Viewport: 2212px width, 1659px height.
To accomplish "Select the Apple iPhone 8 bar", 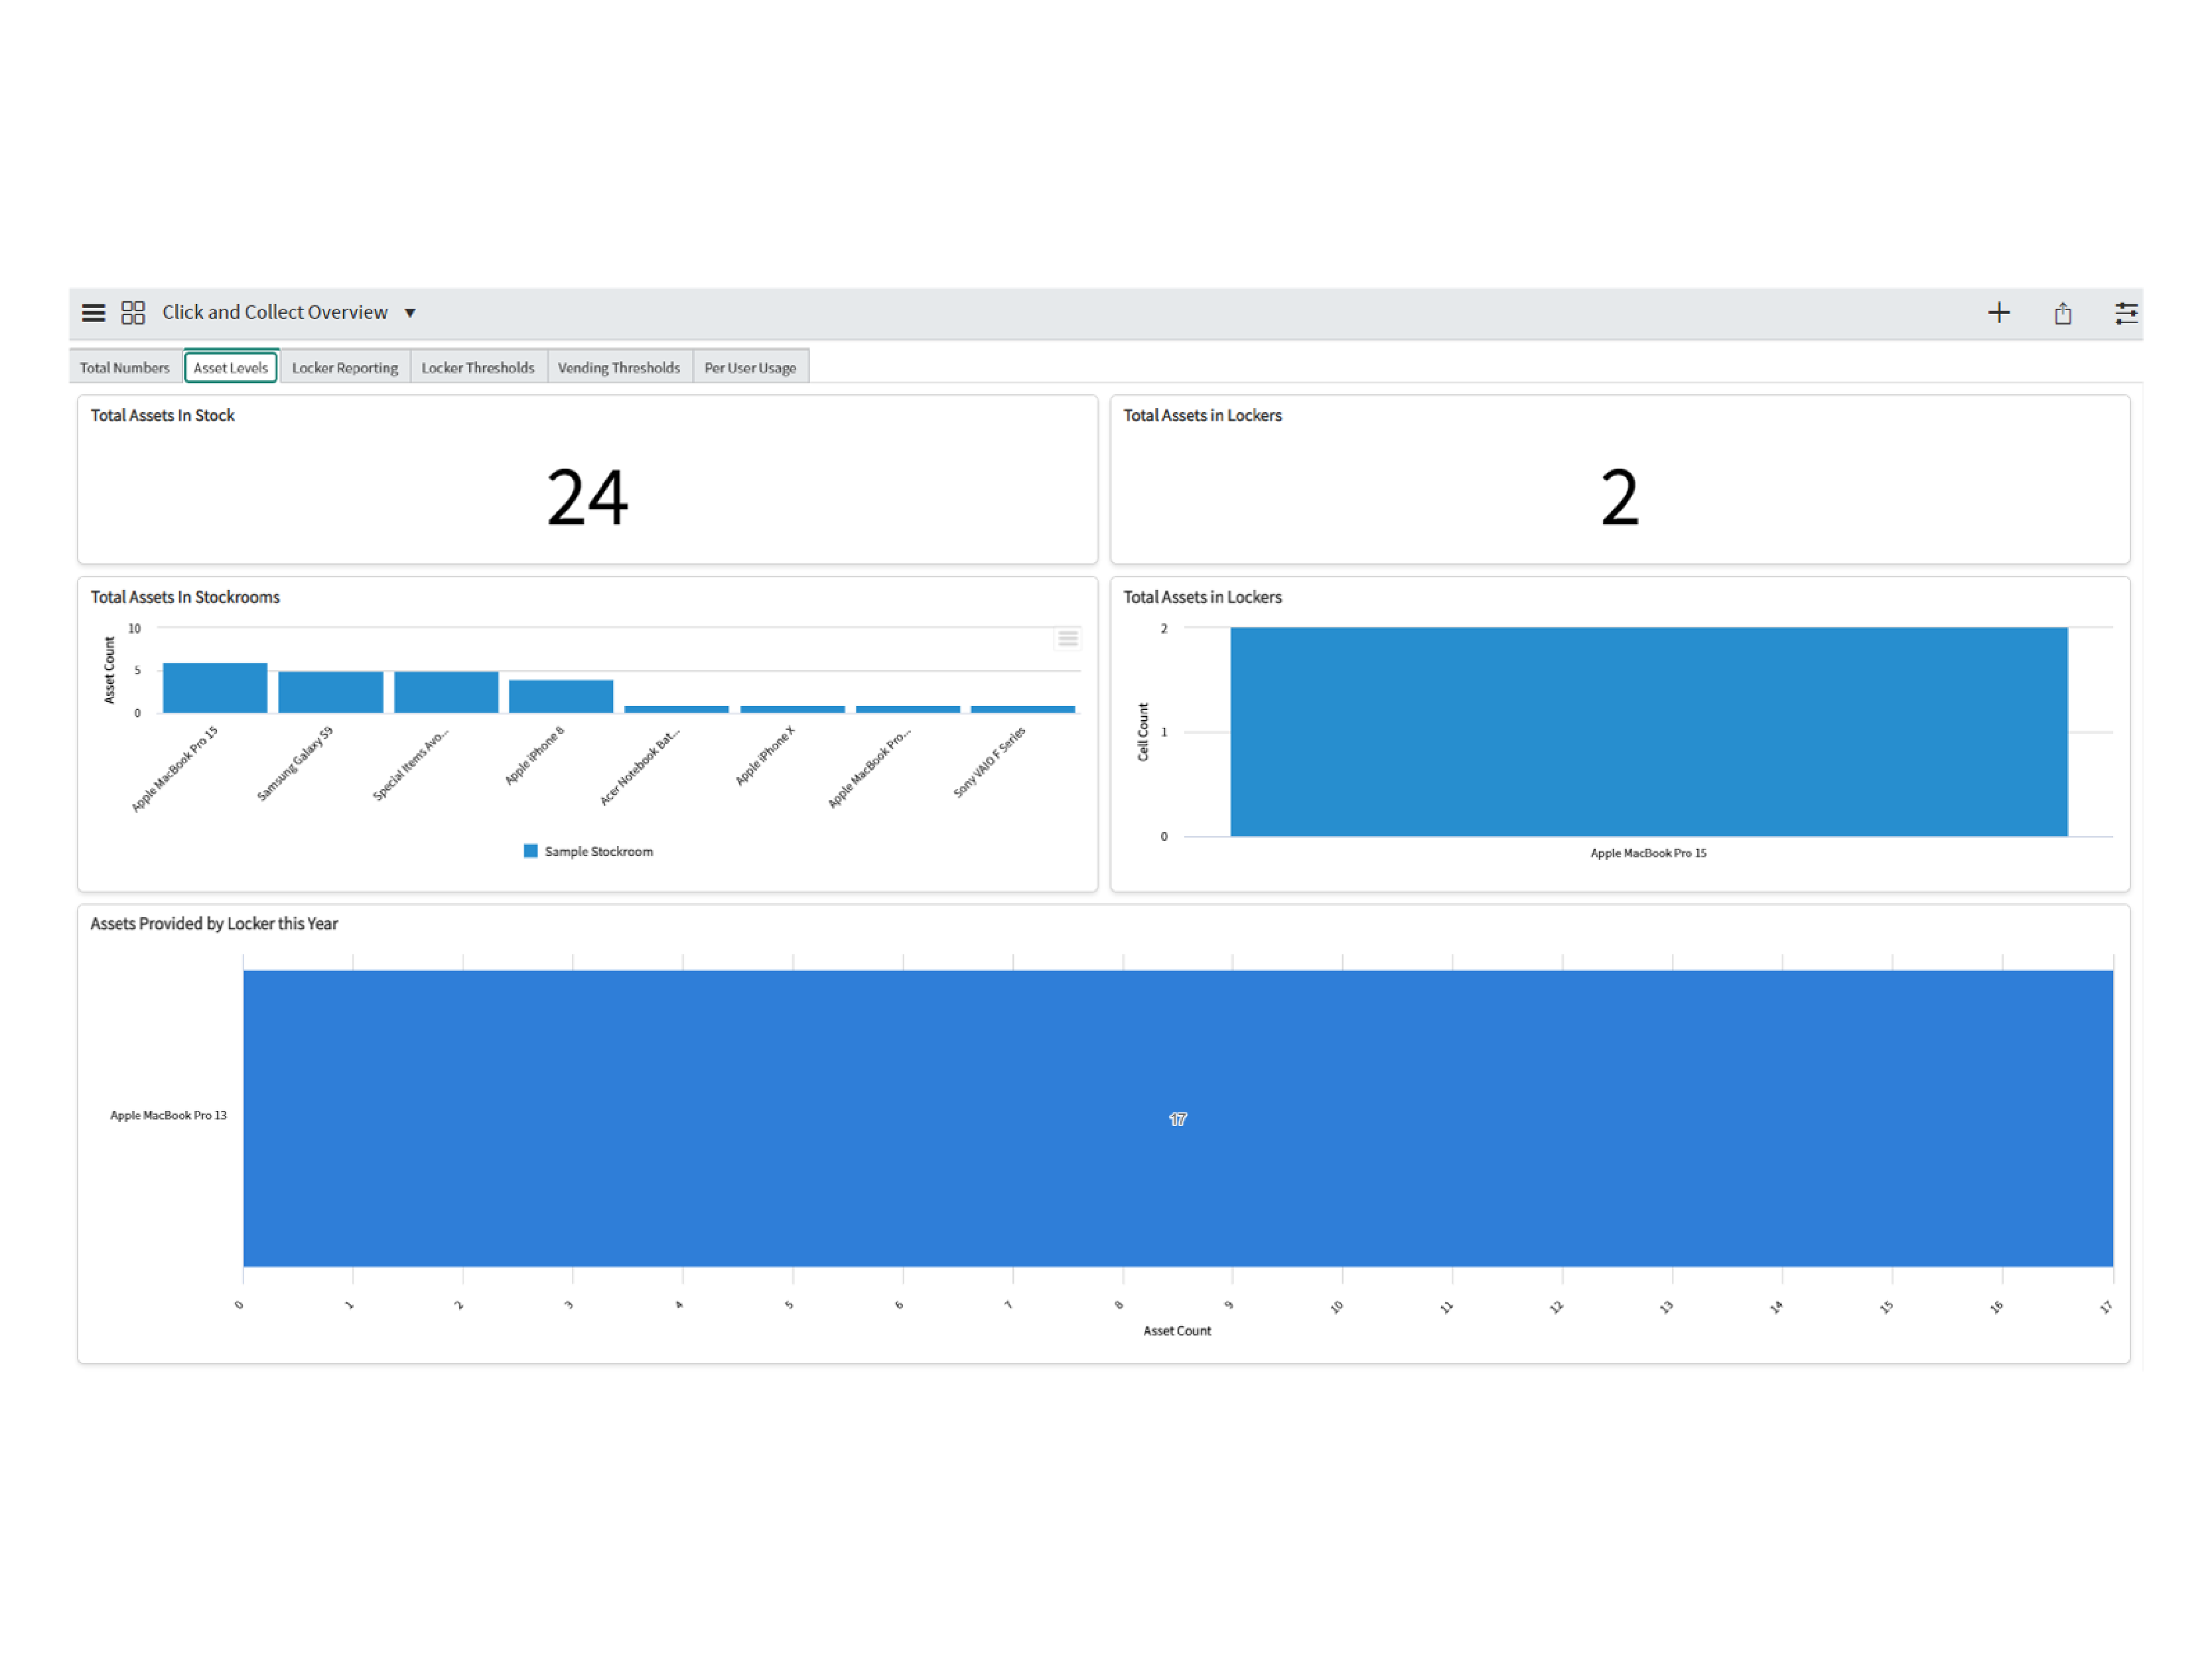I will (x=561, y=696).
